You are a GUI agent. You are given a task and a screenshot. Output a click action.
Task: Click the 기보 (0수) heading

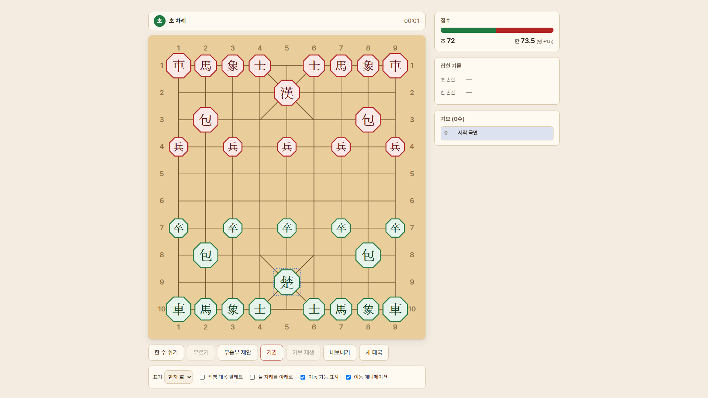[x=452, y=119]
